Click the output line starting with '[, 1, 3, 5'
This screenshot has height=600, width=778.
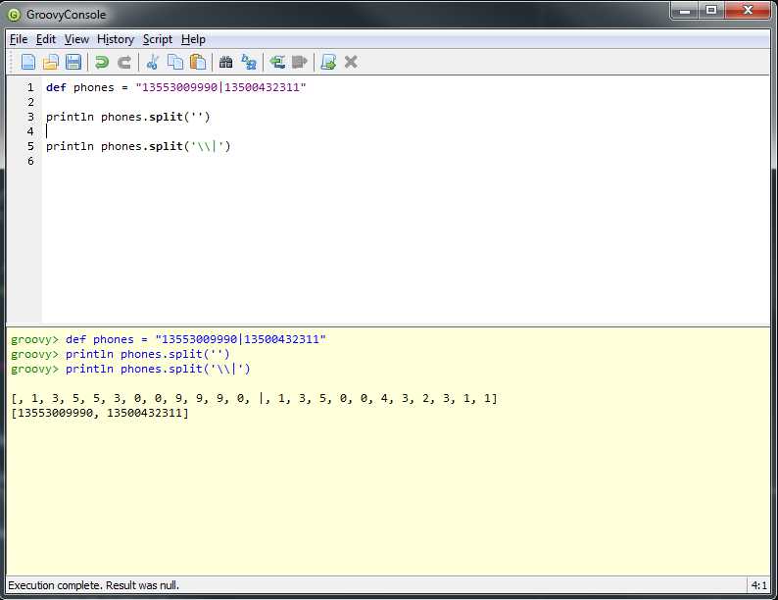point(254,398)
